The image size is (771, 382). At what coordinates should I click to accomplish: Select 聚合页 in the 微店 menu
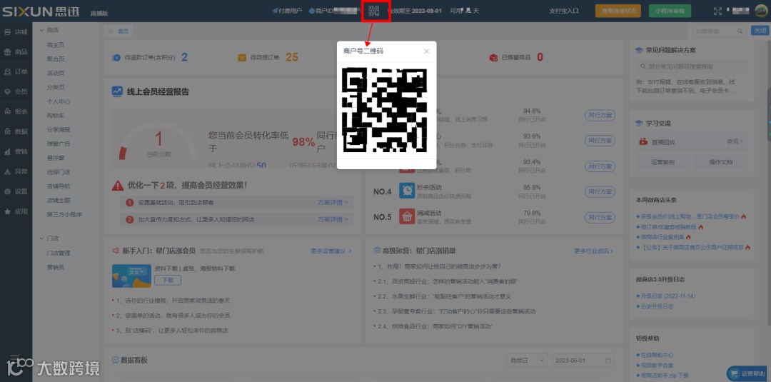[56, 59]
